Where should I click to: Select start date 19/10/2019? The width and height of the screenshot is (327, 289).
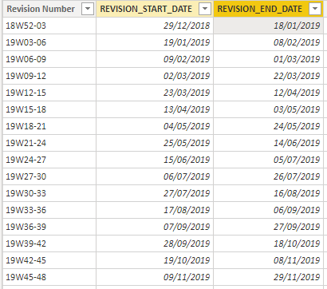click(x=155, y=260)
